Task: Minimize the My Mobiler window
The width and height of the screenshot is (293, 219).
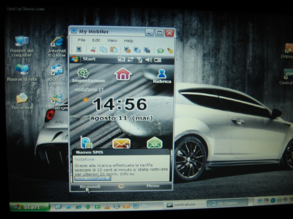Action: (149, 33)
